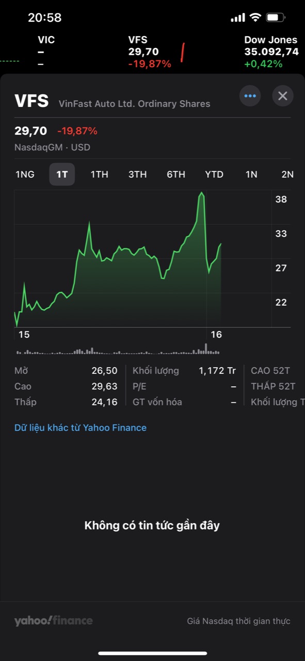
Task: Select the 1N time range
Action: (251, 175)
